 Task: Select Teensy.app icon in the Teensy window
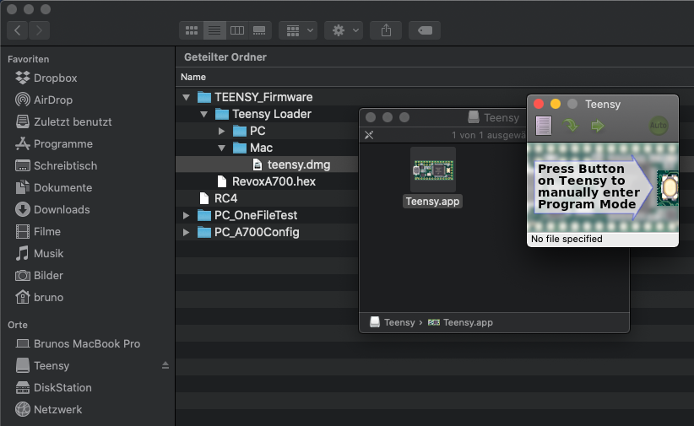(433, 170)
